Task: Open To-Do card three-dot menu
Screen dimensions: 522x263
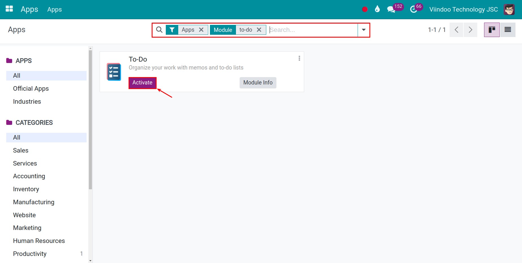Action: [x=299, y=58]
